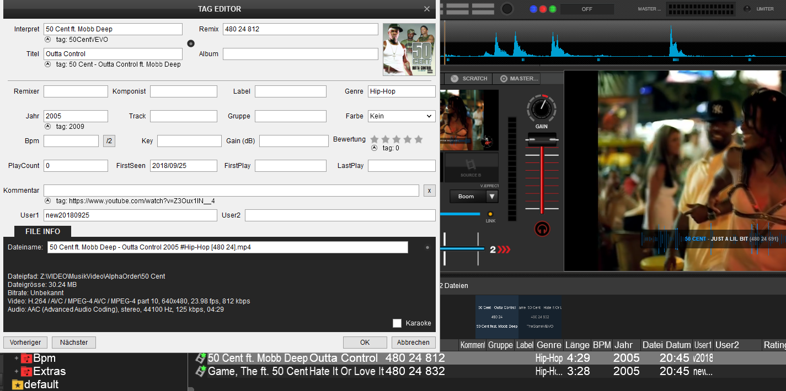Image resolution: width=786 pixels, height=391 pixels.
Task: Click the round swap button between Interpret and Remix
Action: pos(191,43)
